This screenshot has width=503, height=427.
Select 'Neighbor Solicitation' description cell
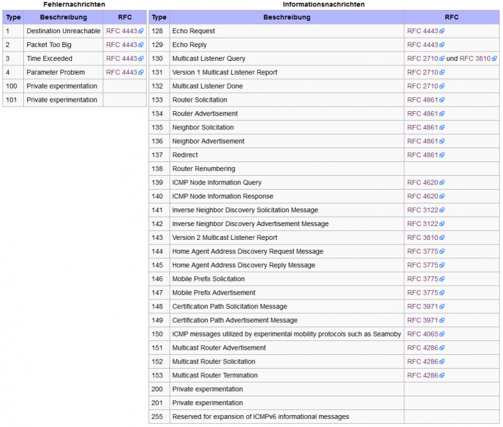287,127
